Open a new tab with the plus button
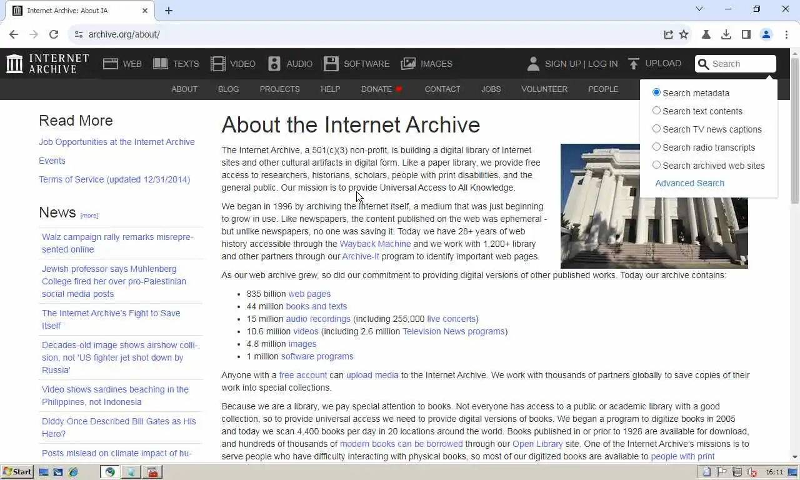The image size is (800, 480). 169,11
